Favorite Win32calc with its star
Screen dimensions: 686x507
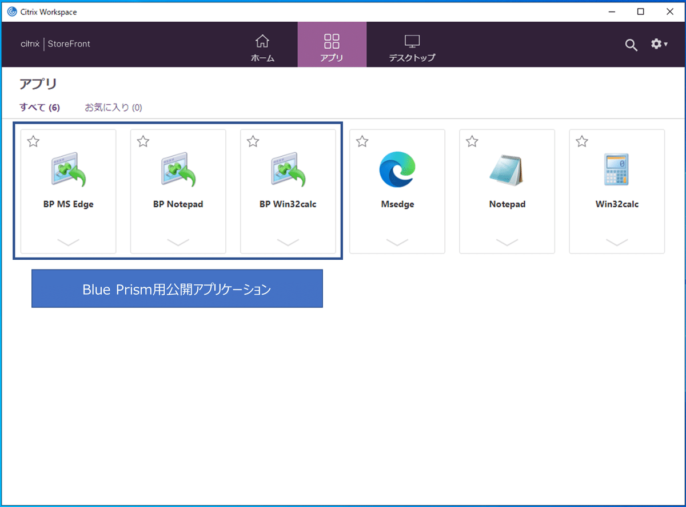tap(581, 141)
